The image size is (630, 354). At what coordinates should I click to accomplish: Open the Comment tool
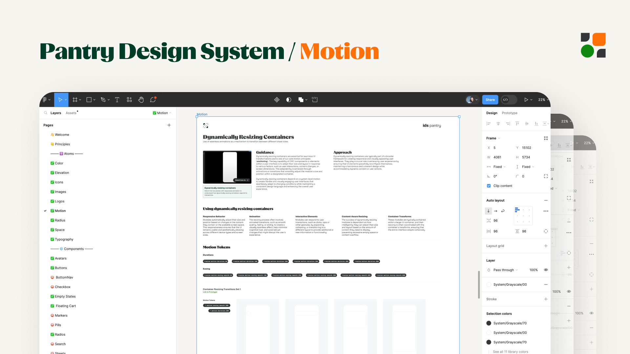[x=153, y=100]
